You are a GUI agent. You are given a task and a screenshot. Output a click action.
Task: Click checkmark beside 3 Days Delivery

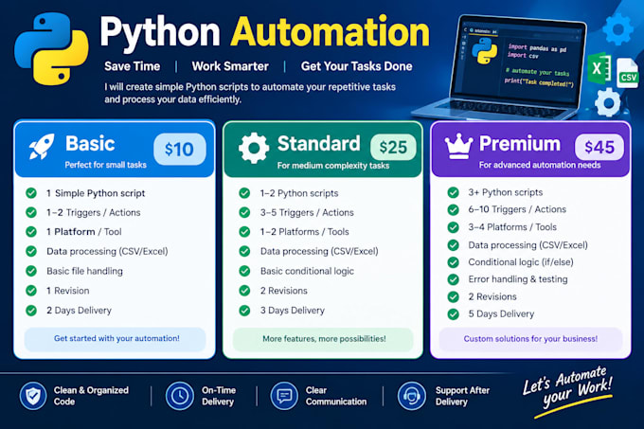[x=244, y=311]
